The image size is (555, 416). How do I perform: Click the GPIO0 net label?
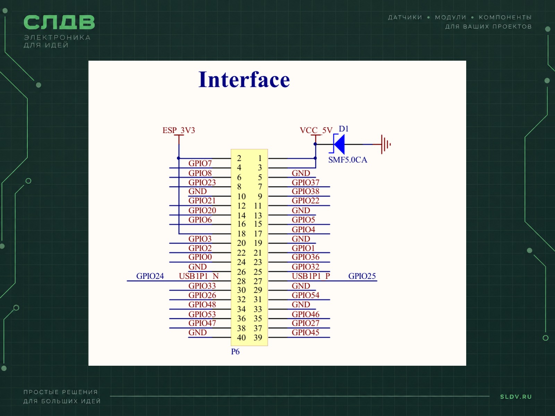[x=200, y=257]
